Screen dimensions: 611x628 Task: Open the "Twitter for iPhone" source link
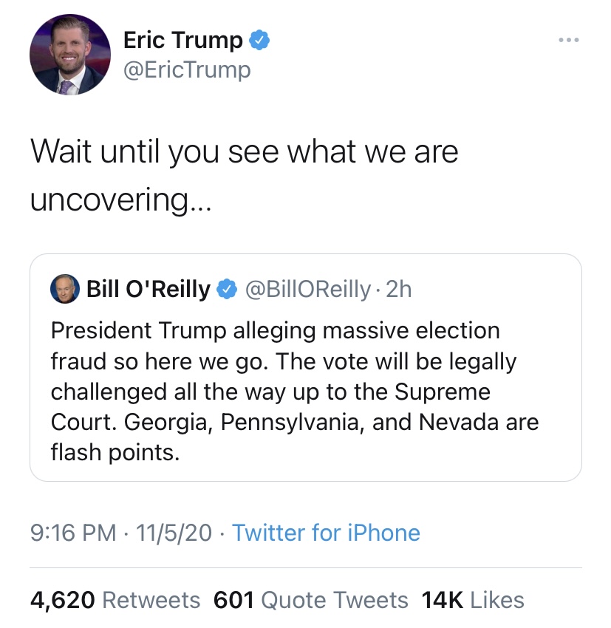pos(326,533)
